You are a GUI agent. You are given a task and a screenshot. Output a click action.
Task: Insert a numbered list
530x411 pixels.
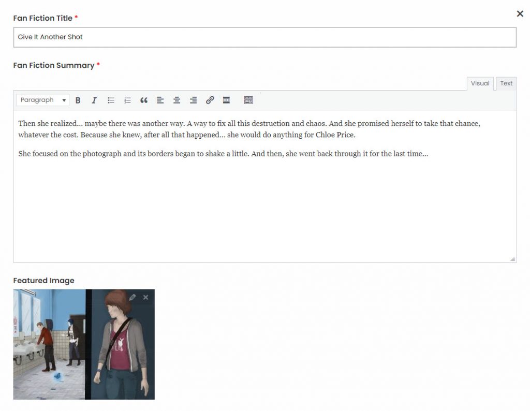[127, 100]
